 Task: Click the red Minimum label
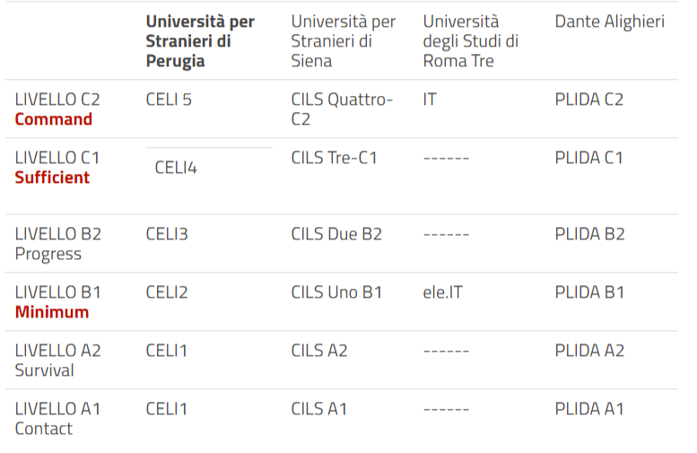pyautogui.click(x=52, y=312)
